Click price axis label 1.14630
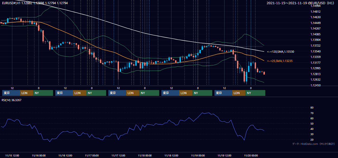338x158 pixels. click(x=316, y=17)
